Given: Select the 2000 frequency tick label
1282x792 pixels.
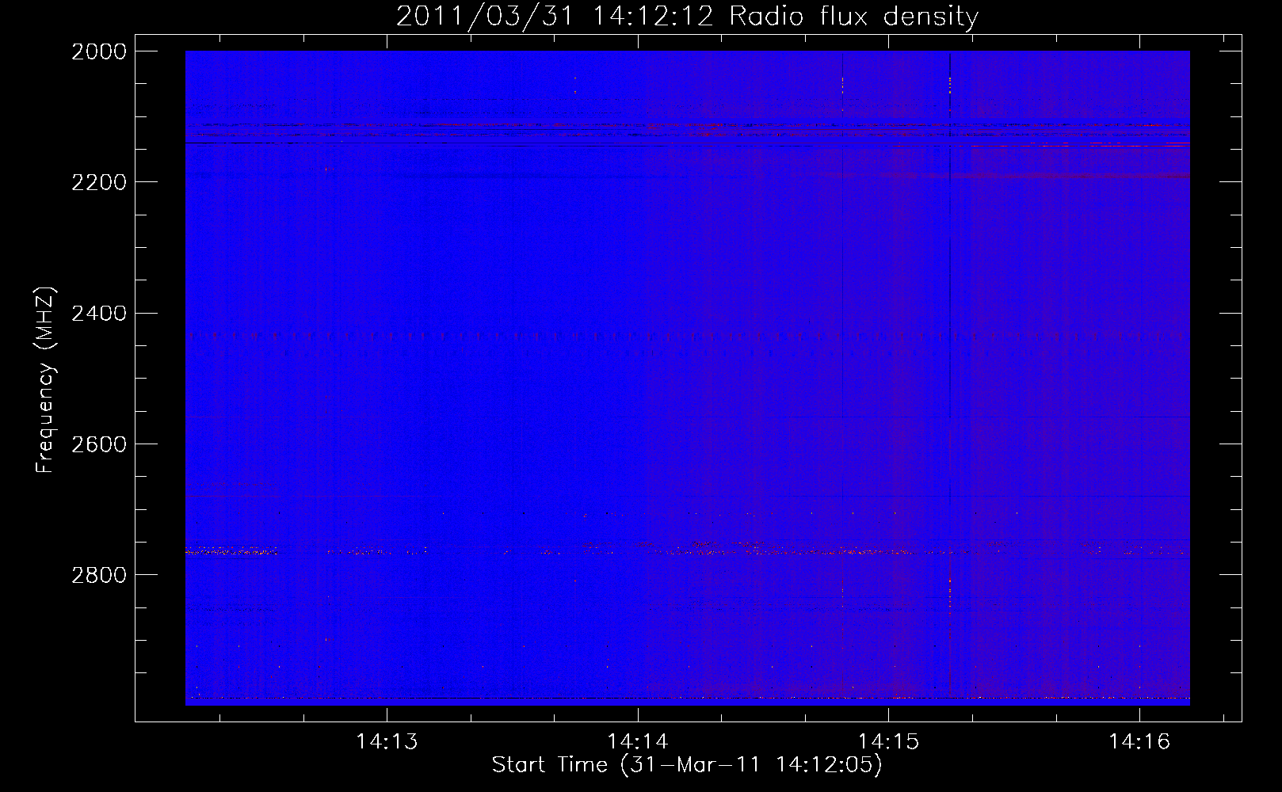Looking at the screenshot, I should [99, 51].
